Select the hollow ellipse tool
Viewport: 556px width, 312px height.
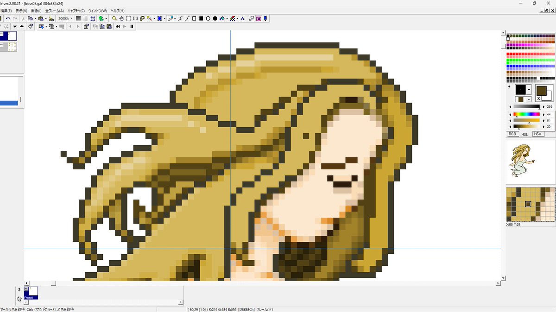(208, 18)
